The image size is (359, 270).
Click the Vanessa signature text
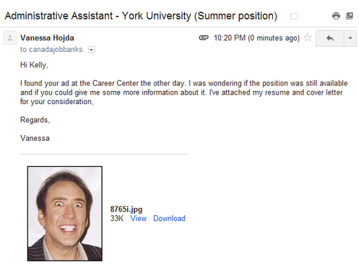35,138
